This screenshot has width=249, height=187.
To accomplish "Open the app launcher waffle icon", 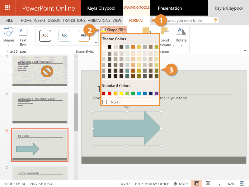I will (8, 8).
